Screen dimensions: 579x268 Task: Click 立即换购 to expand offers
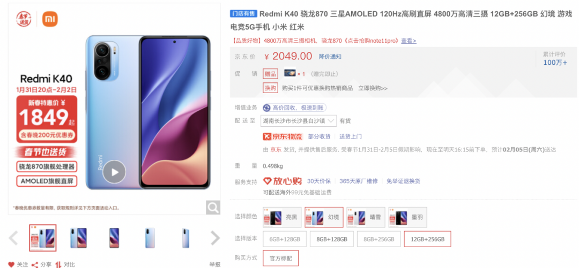click(x=373, y=88)
